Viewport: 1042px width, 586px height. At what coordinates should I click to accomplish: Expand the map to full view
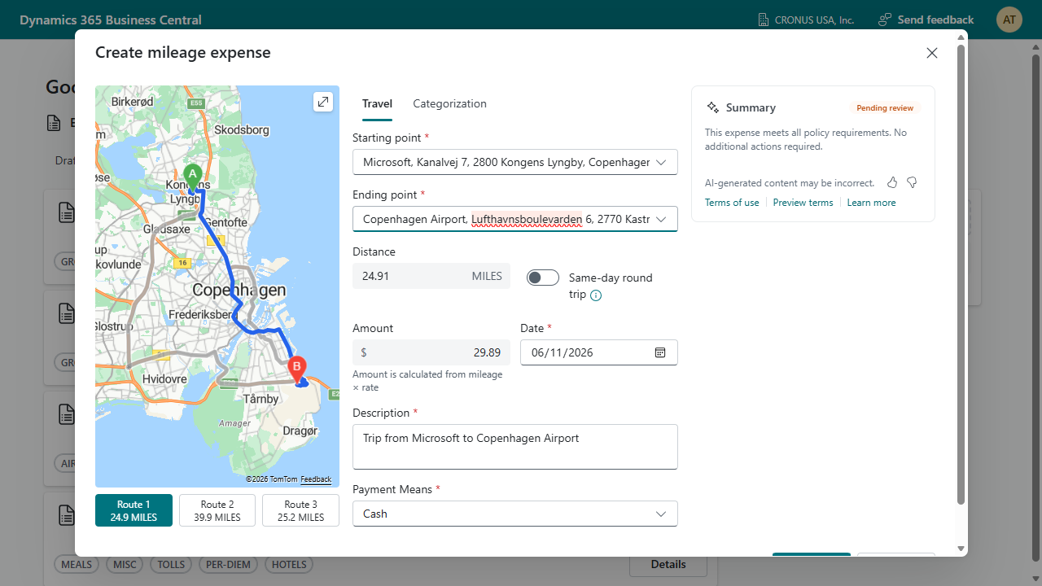(323, 102)
